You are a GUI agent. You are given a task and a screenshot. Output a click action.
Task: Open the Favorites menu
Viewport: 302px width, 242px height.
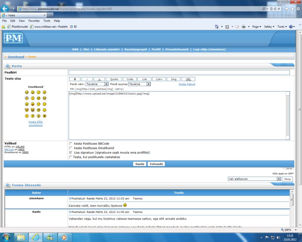pos(34,21)
